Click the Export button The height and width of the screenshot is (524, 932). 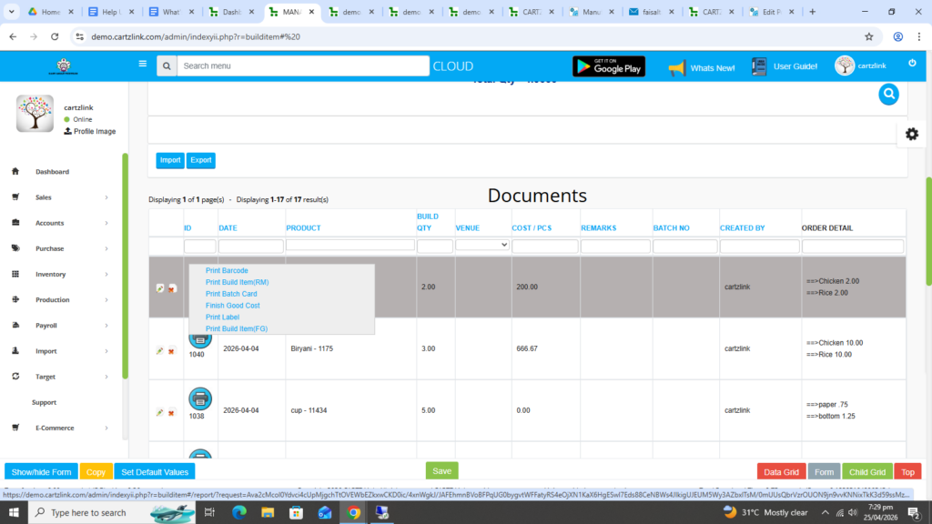click(201, 160)
